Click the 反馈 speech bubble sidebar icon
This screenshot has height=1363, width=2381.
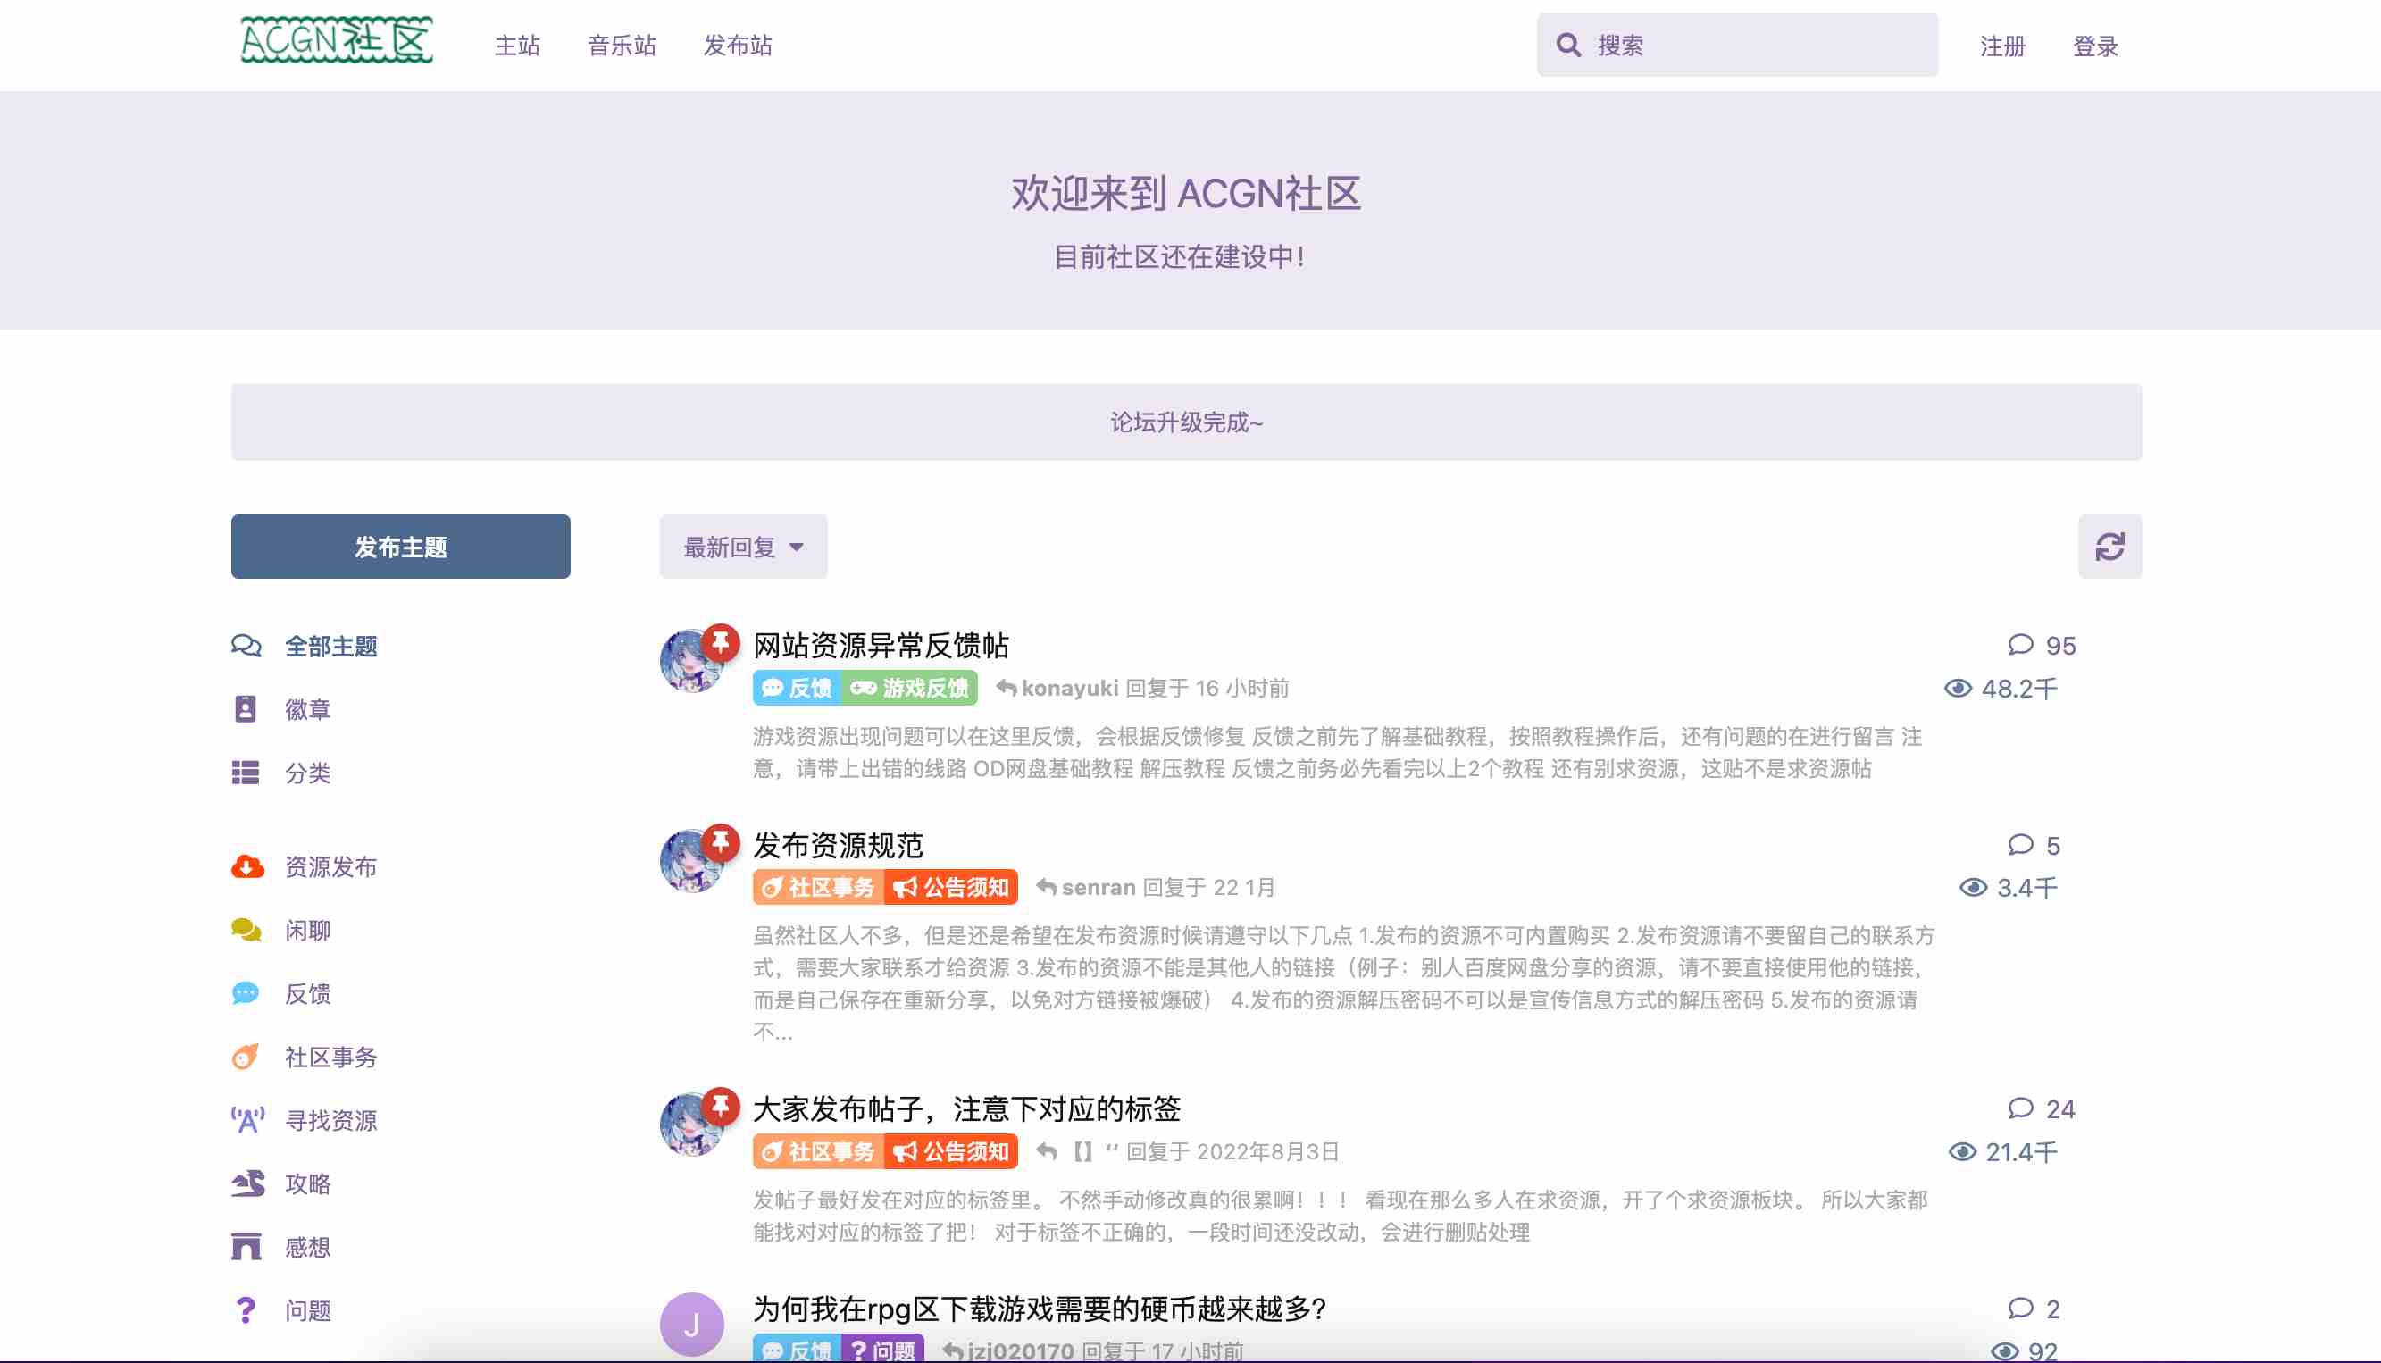point(246,993)
